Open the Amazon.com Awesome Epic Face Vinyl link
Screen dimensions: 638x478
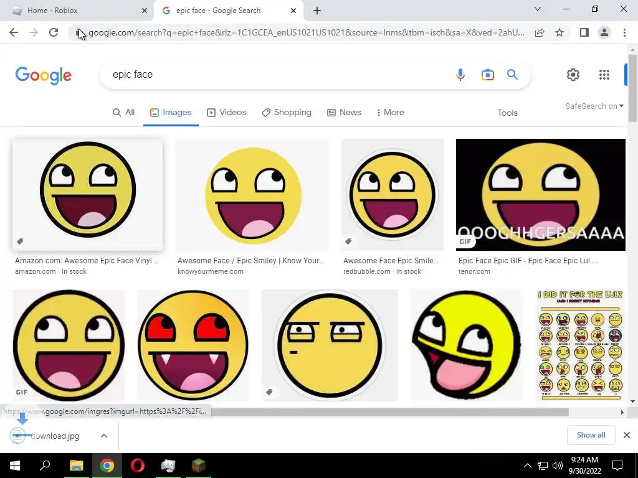tap(87, 261)
